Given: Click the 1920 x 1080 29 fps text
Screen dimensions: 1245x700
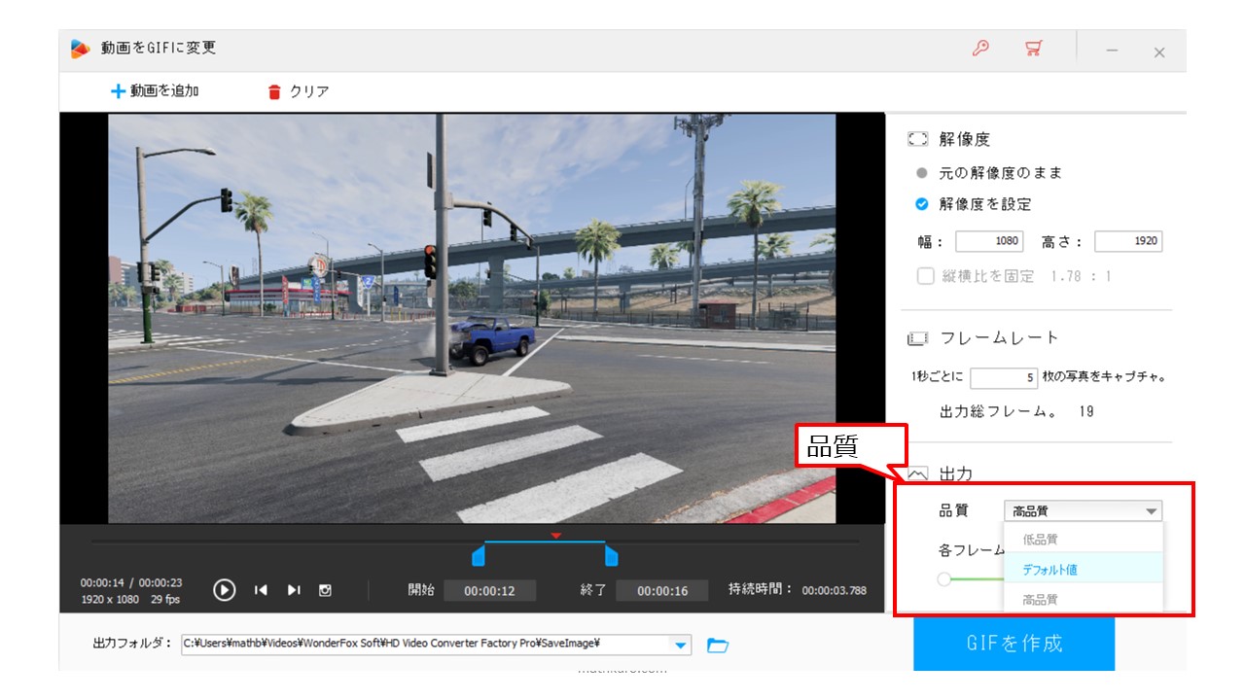Looking at the screenshot, I should coord(130,600).
